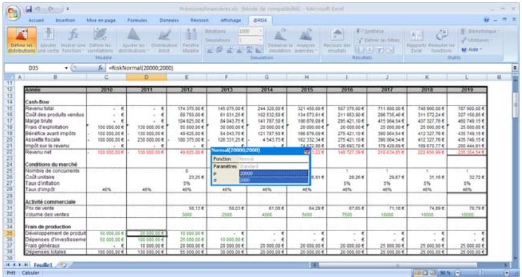Open the Mise en page tab
The width and height of the screenshot is (522, 277).
tap(100, 20)
